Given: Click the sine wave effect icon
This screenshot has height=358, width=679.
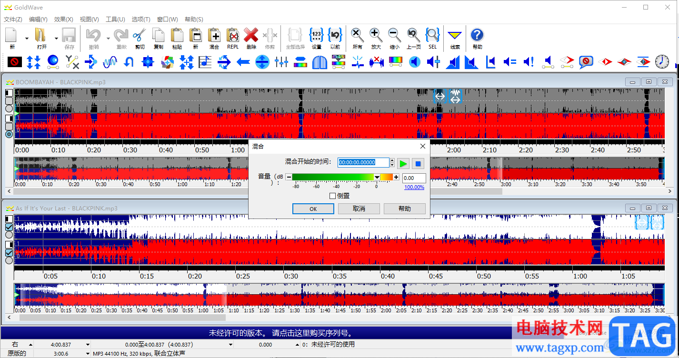Looking at the screenshot, I should (x=110, y=62).
